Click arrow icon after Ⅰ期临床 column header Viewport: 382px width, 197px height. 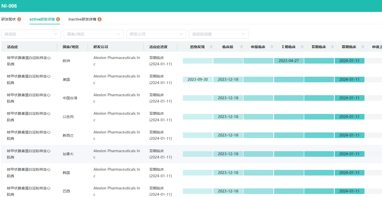302,47
